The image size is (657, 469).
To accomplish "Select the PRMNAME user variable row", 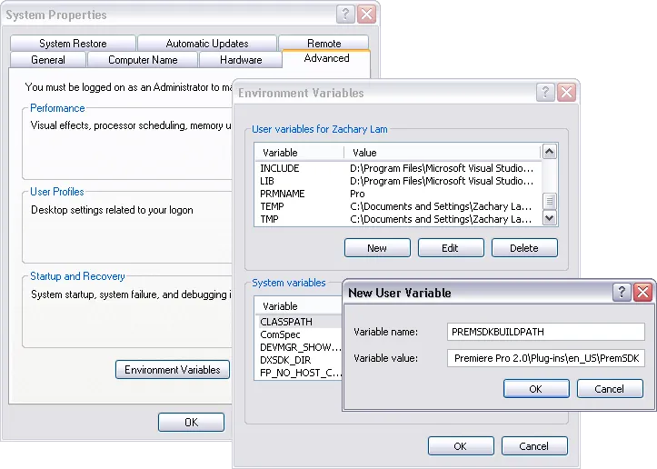I will tap(282, 194).
